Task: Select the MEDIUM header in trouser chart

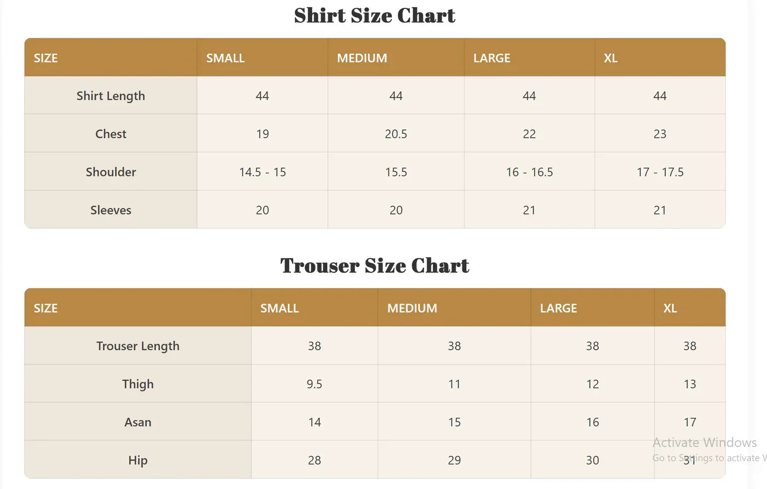Action: [x=412, y=308]
